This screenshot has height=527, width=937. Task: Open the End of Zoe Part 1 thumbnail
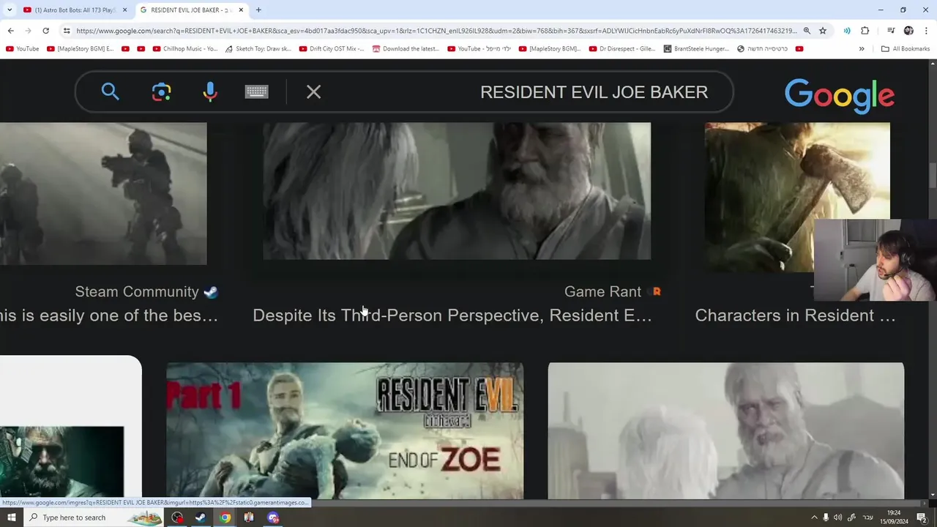(x=345, y=430)
